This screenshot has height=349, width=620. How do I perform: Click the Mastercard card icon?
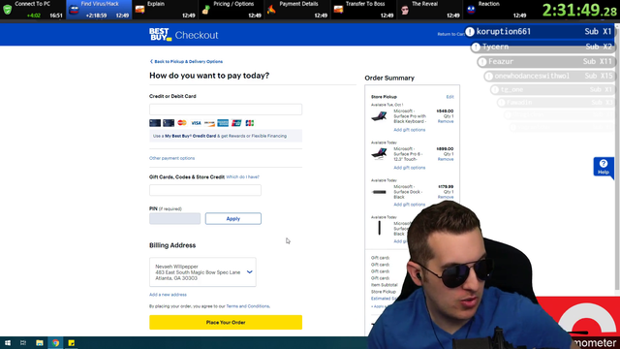(182, 123)
